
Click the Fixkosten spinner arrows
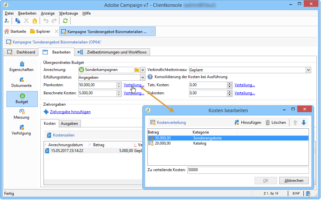click(x=230, y=93)
